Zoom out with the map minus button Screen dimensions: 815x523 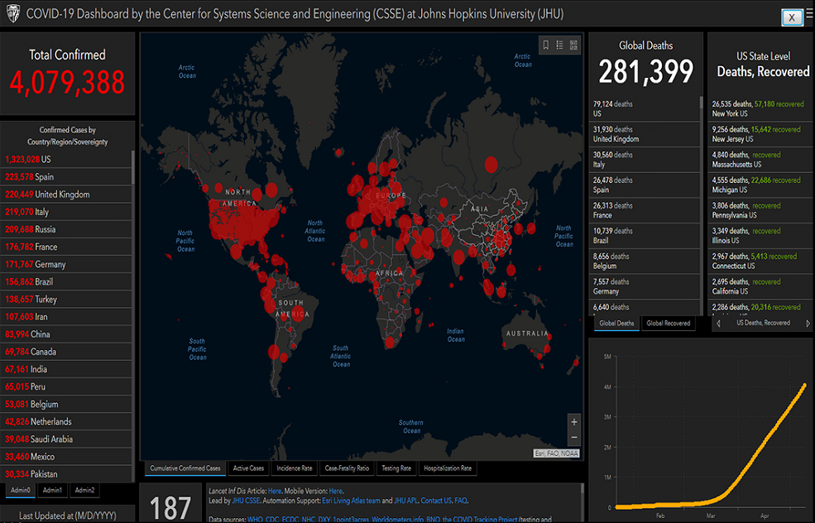(574, 438)
